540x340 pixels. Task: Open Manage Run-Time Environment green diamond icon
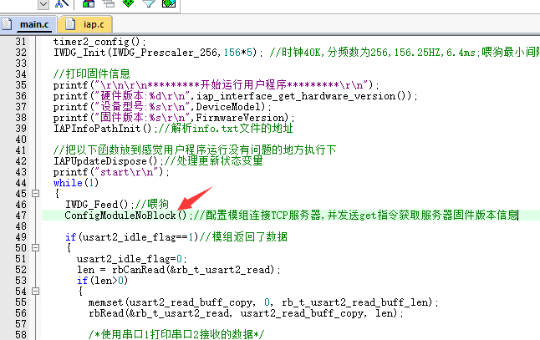(129, 3)
